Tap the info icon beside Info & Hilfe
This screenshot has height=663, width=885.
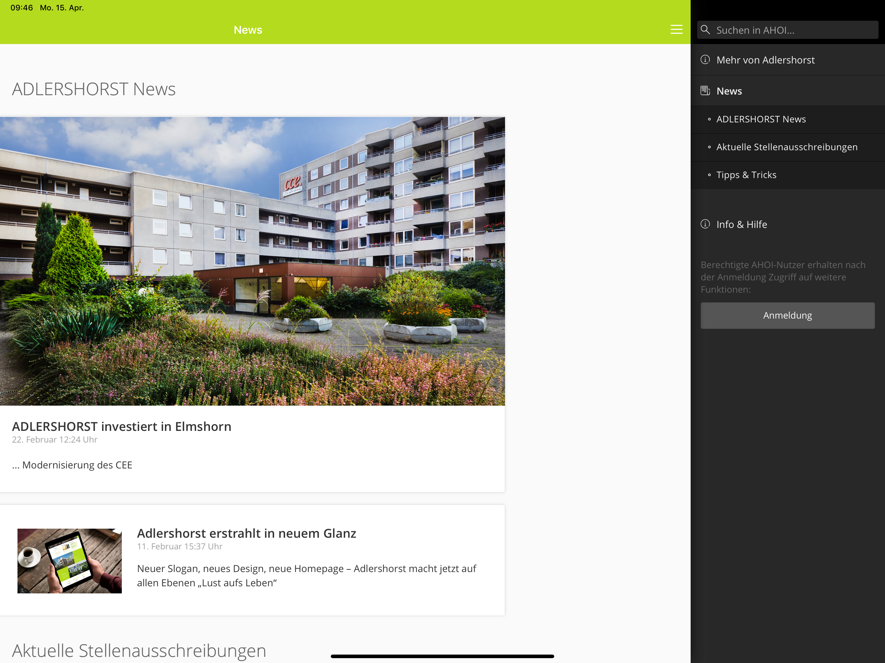(705, 224)
